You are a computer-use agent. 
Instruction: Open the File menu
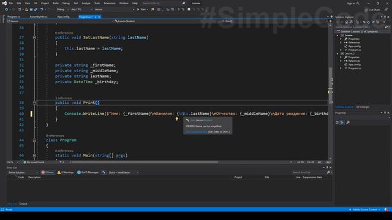[x=11, y=3]
